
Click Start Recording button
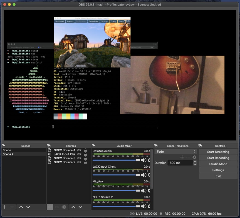point(218,158)
